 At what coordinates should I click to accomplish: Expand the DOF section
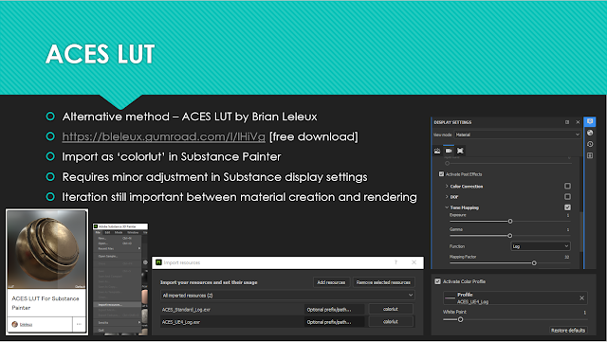click(x=447, y=197)
